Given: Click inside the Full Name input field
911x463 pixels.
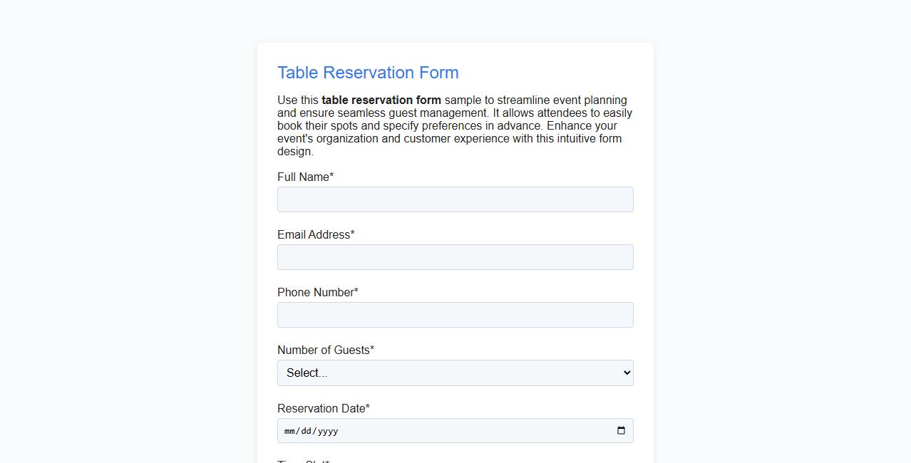Looking at the screenshot, I should click(455, 199).
